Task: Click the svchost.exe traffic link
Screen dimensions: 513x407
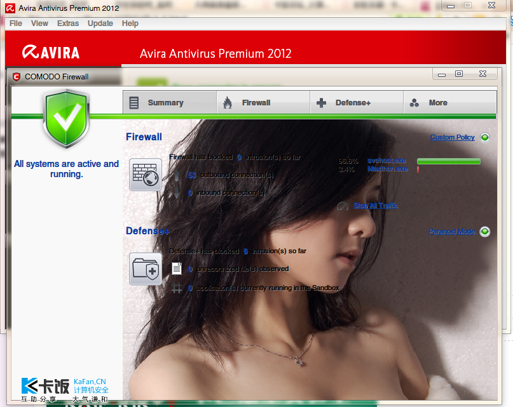Action: point(386,161)
